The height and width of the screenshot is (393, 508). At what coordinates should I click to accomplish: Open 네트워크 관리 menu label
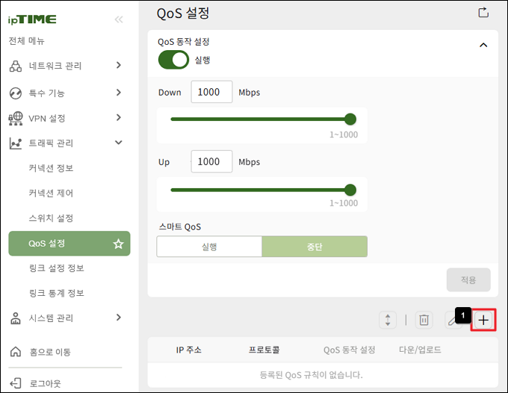[x=55, y=66]
